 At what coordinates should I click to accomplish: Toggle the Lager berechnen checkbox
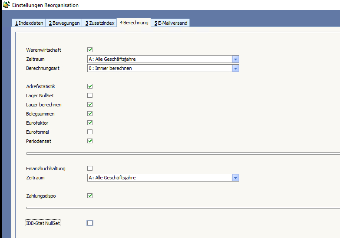[90, 105]
